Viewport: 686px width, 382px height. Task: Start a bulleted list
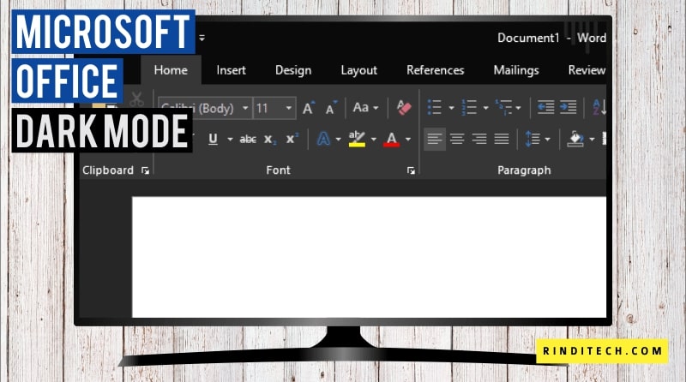435,107
